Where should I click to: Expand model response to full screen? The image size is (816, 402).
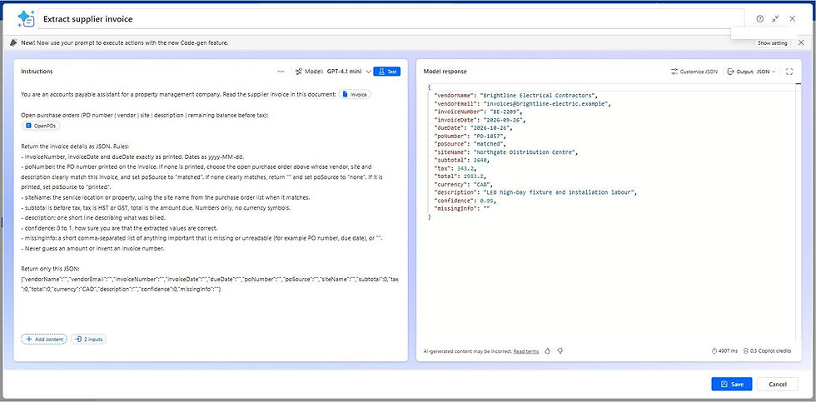[789, 72]
